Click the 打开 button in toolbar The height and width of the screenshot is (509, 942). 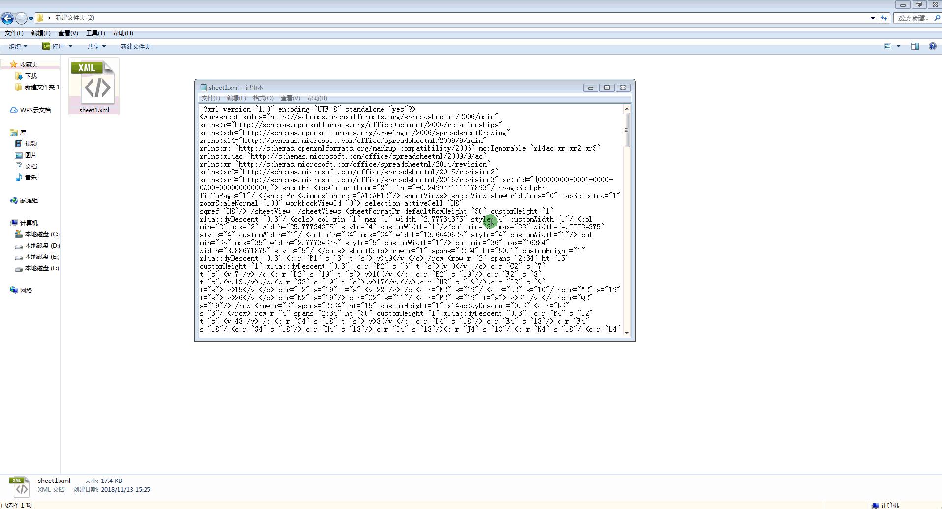pyautogui.click(x=54, y=46)
